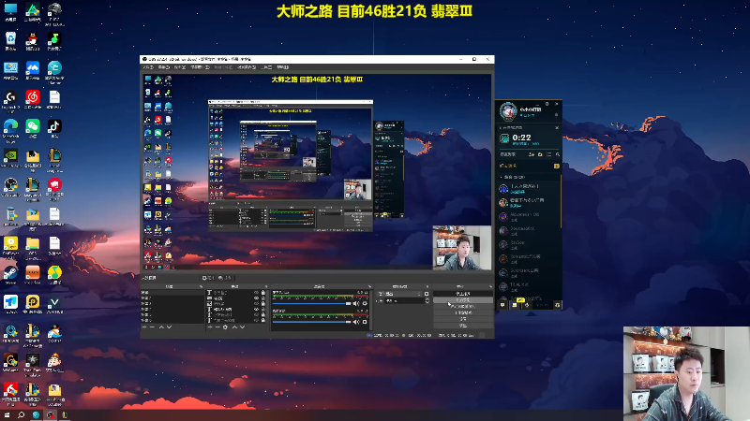Close the queue panel X in League client
Screen dimensions: 750x421
(x=557, y=127)
